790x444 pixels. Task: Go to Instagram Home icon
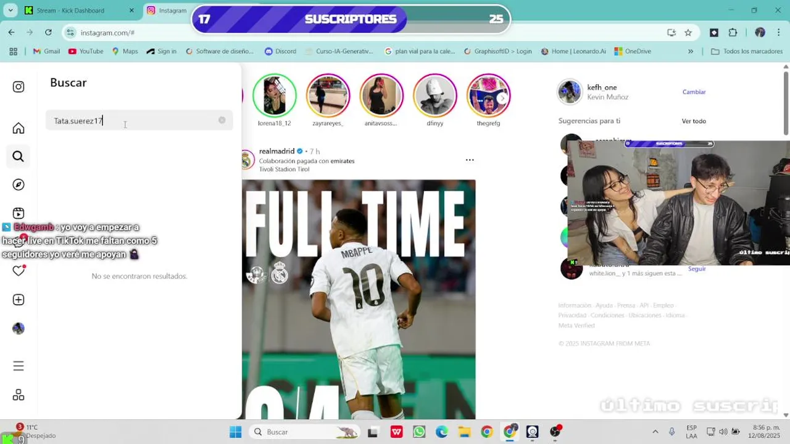19,128
